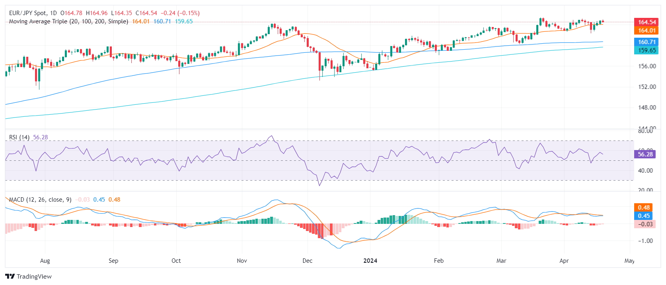
Task: Click the 40.00 RSI scale label
Action: 646,171
